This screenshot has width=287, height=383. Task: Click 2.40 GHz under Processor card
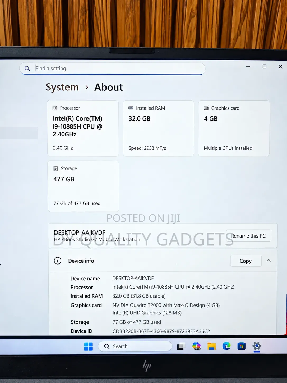(63, 148)
